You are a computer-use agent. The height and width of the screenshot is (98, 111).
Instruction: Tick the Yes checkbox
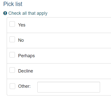coord(12,24)
